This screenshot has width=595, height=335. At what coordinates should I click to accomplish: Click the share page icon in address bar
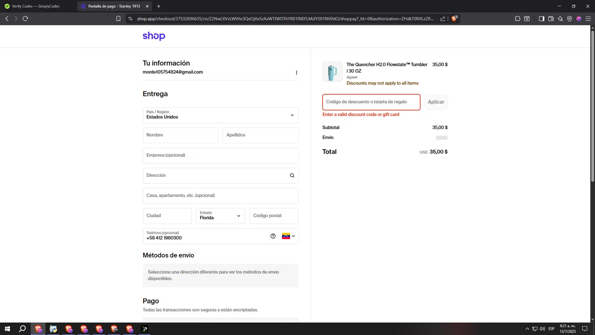(x=443, y=19)
